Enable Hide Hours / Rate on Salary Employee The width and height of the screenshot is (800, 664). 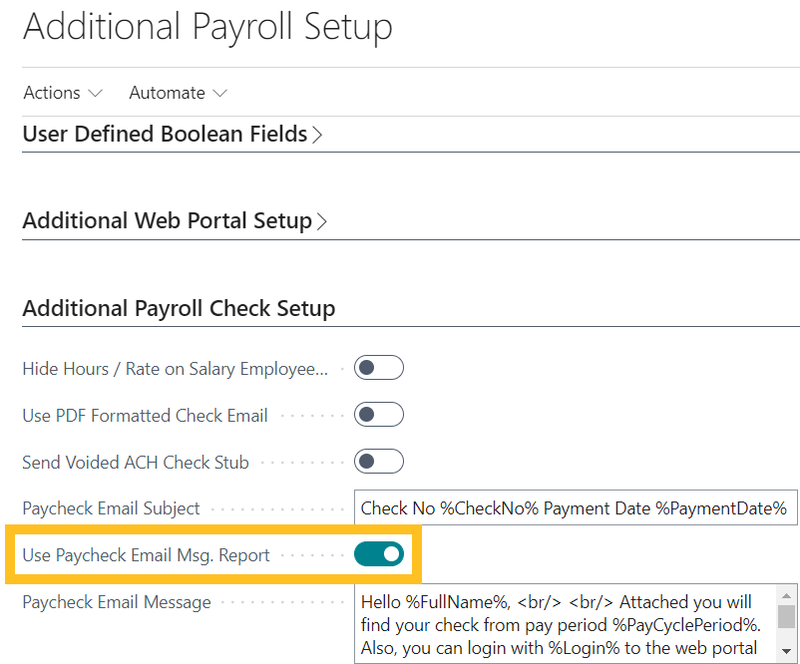point(379,368)
